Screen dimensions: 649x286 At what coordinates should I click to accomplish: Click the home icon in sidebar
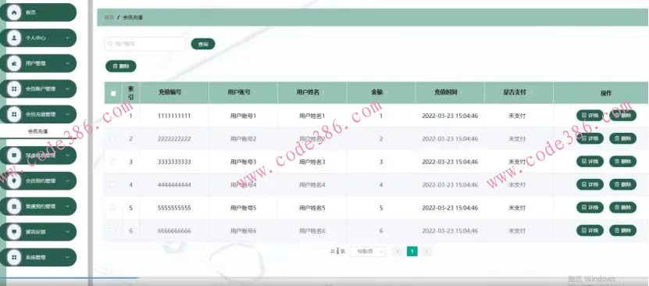click(x=14, y=13)
